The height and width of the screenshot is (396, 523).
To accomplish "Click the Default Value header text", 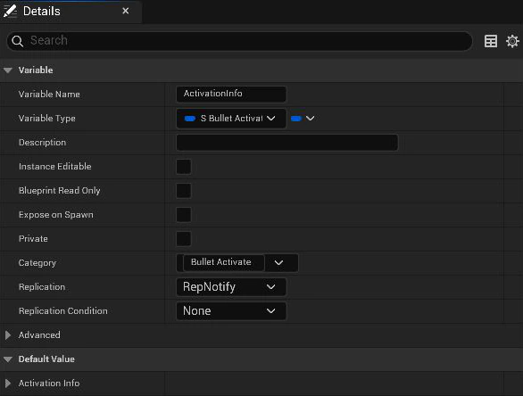I will [x=46, y=359].
